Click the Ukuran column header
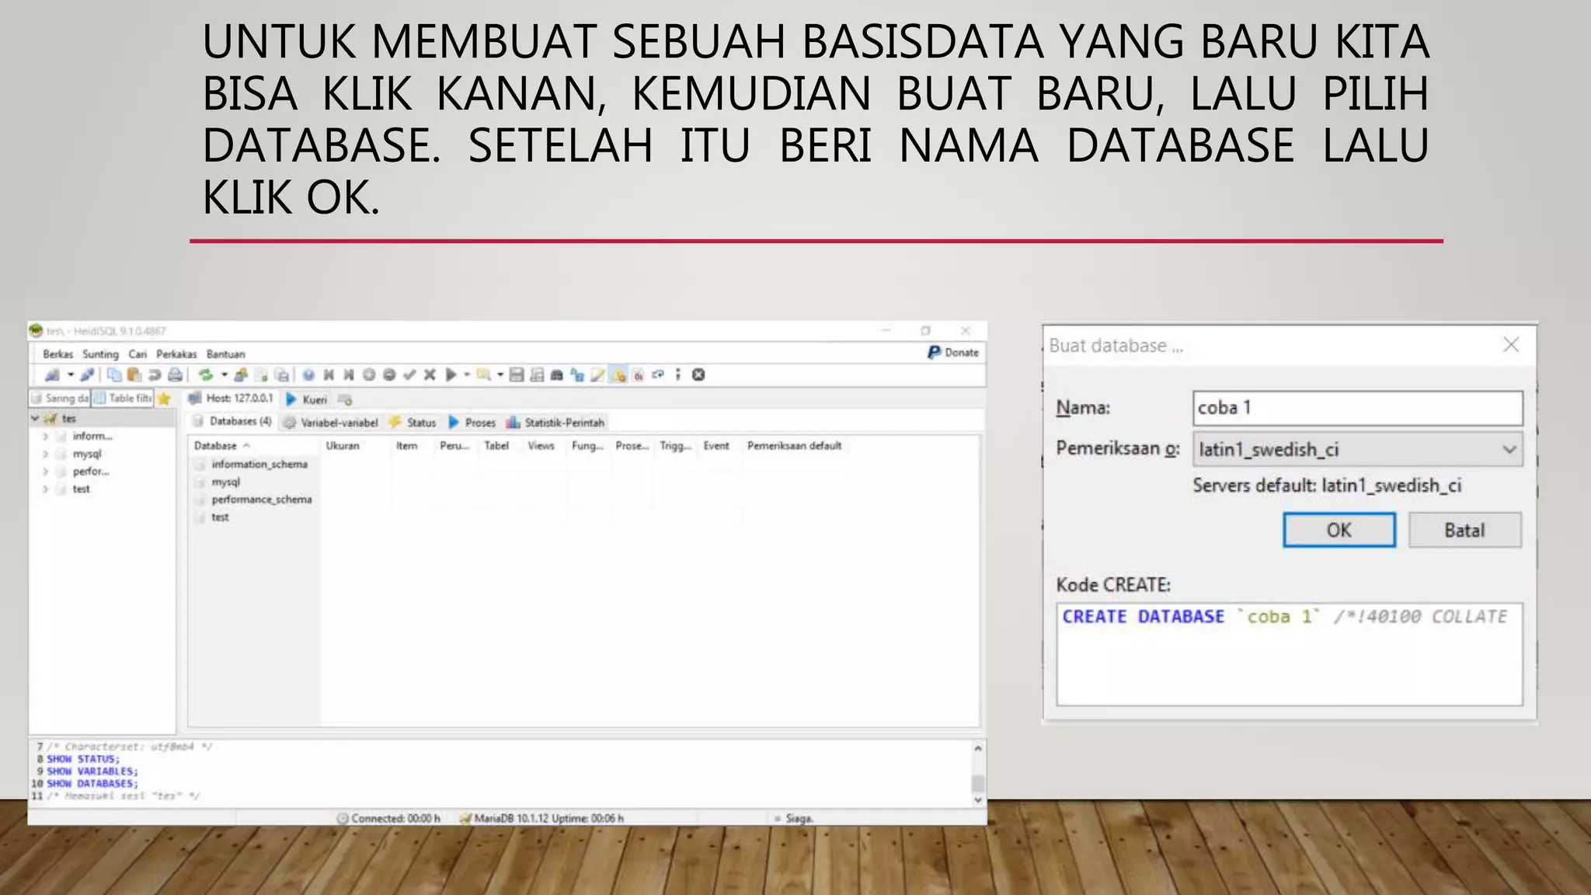Viewport: 1591px width, 895px height. 354,446
